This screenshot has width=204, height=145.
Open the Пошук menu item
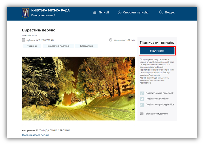[170, 12]
